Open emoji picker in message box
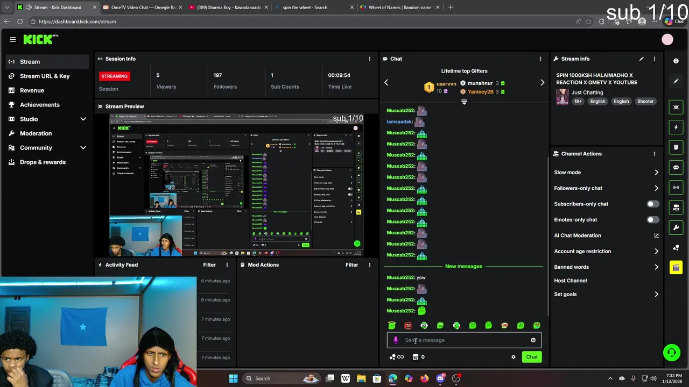Screen dimensions: 689x387 [x=533, y=340]
